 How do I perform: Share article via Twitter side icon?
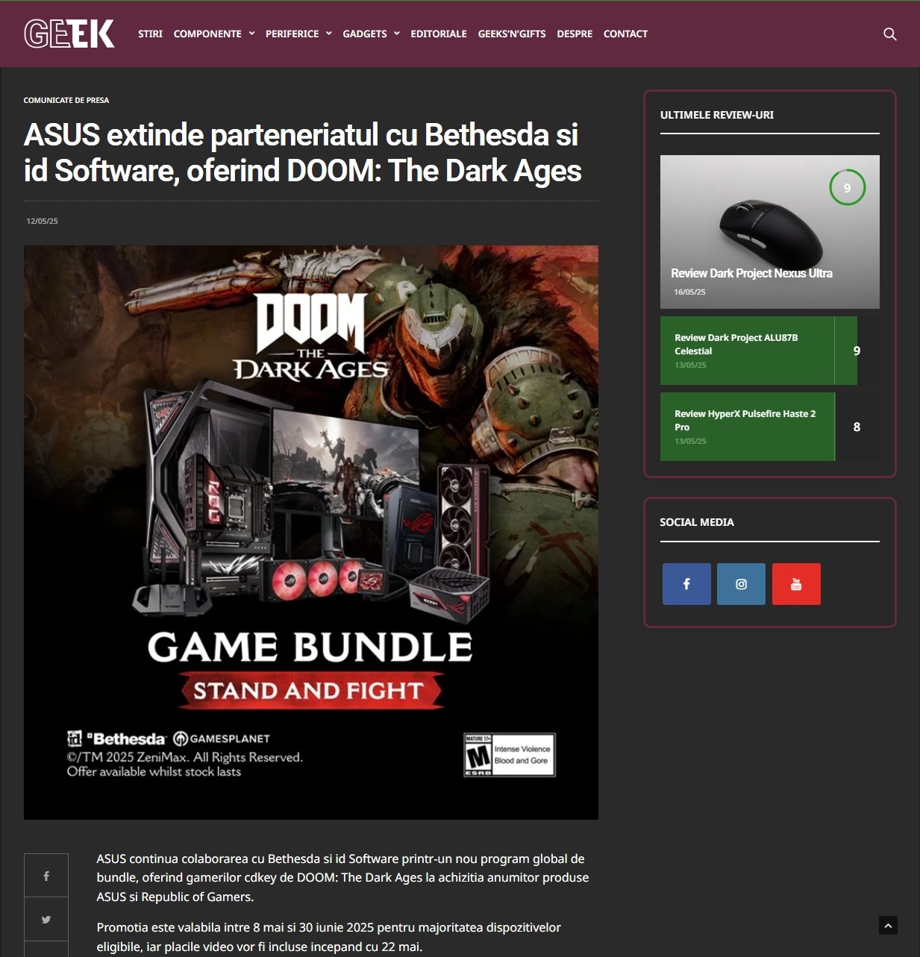tap(46, 920)
